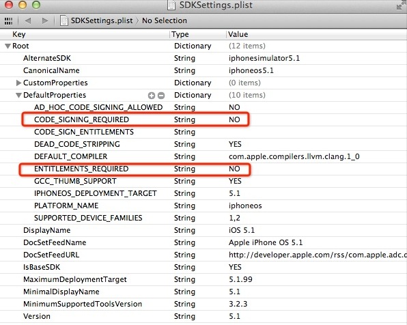Click the (10 items) DefaultProperties value
The image size is (407, 325).
(247, 95)
